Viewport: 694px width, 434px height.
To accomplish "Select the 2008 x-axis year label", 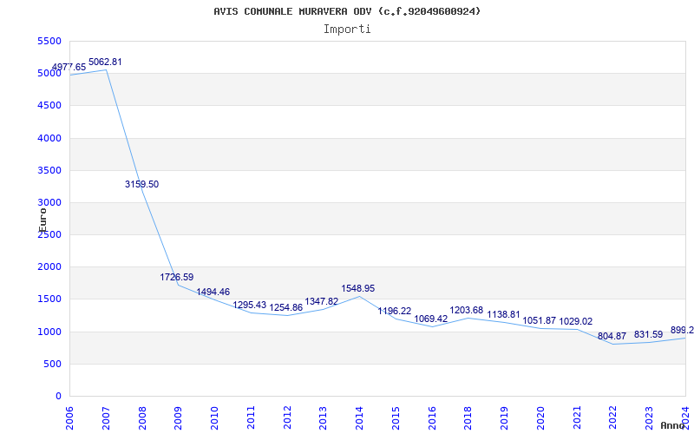I will (x=142, y=418).
